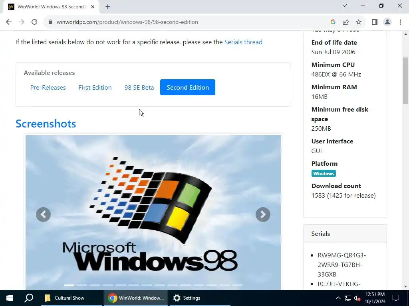The image size is (409, 306).
Task: Click the Serials panel header
Action: click(x=345, y=233)
